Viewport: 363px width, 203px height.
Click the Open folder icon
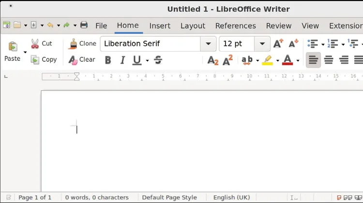click(17, 25)
